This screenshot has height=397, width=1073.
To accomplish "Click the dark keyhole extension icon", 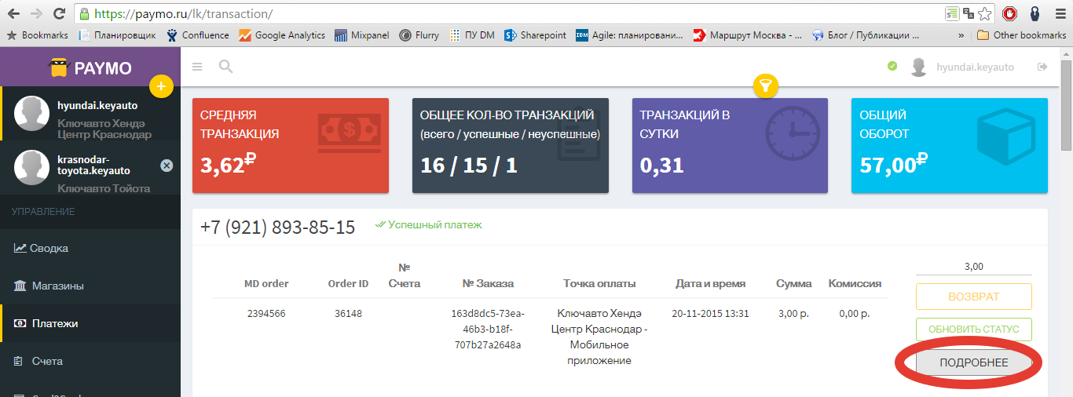I will click(1035, 13).
